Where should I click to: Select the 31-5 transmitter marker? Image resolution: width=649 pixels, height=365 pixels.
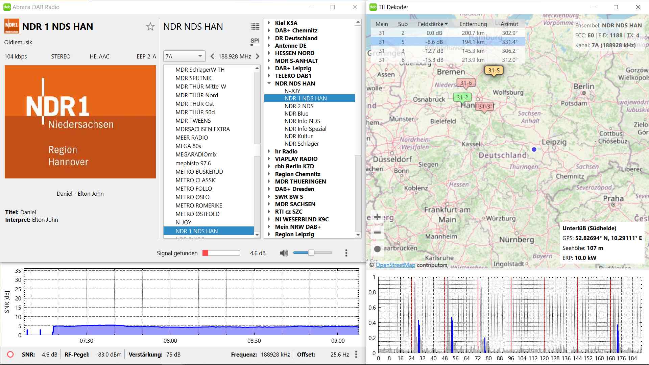[x=494, y=71]
